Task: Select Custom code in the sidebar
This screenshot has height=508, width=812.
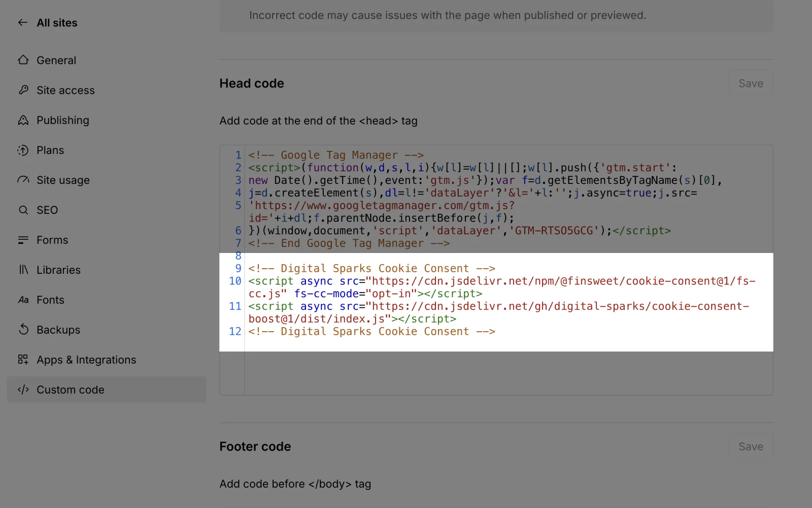Action: [x=71, y=390]
